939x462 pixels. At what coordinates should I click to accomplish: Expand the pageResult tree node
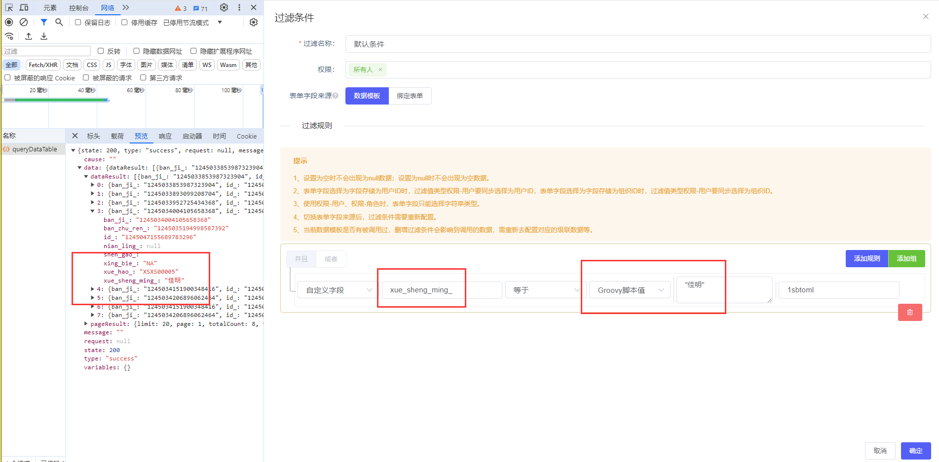pos(86,324)
